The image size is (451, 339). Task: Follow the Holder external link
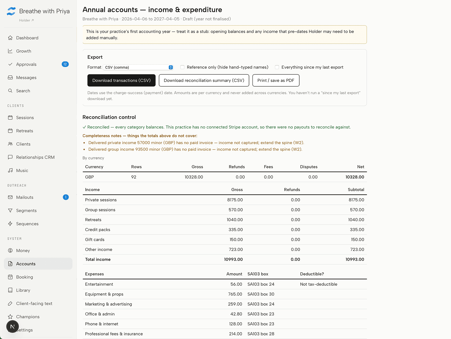click(27, 20)
